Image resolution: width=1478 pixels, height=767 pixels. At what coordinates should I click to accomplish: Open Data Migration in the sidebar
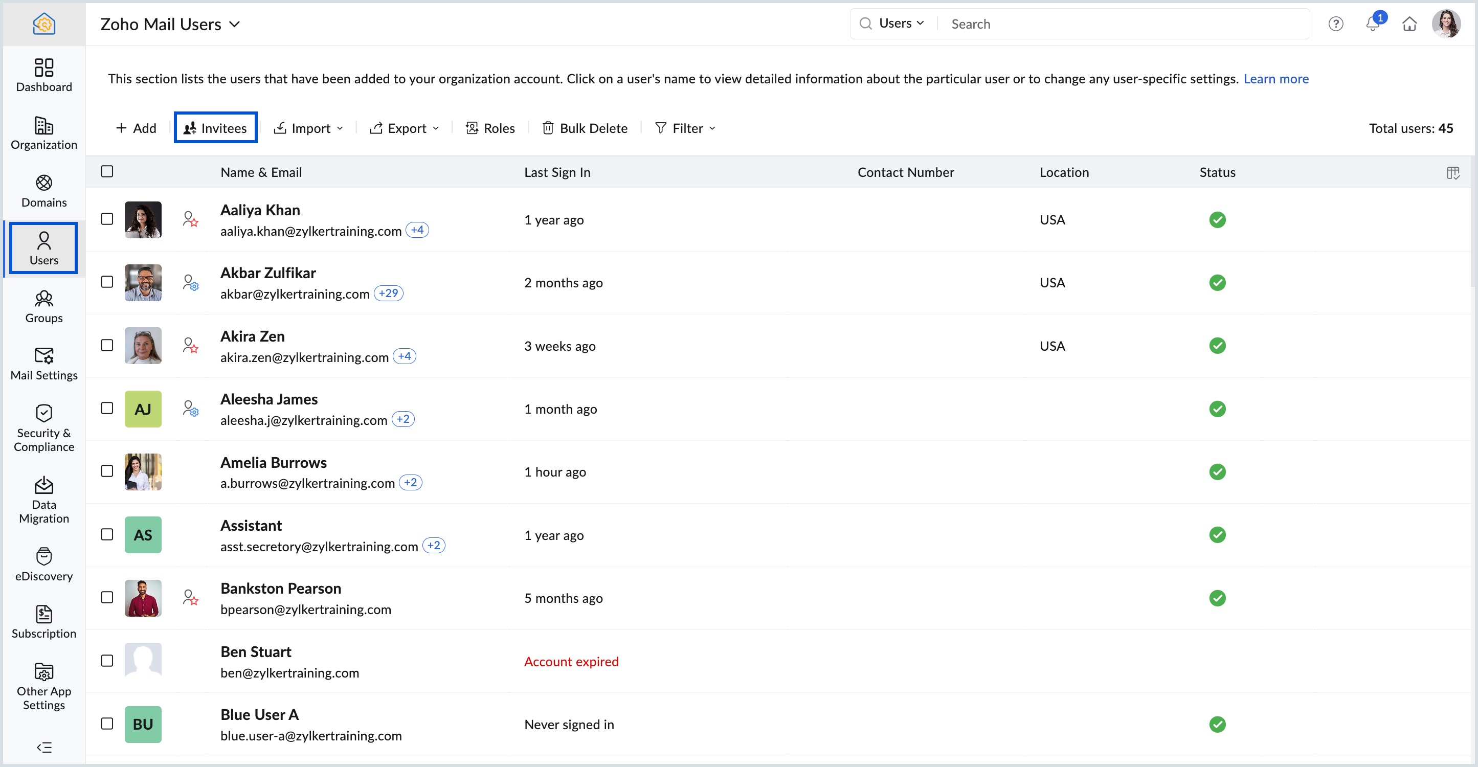(x=44, y=500)
